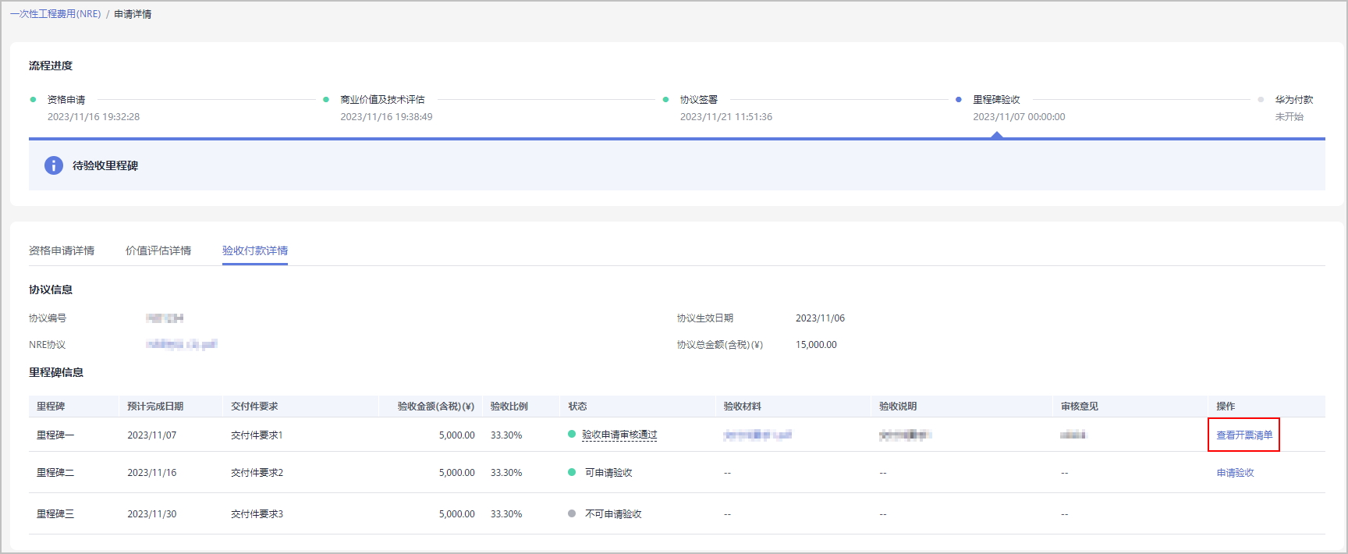This screenshot has width=1348, height=554.
Task: Click the 里程碑一 row name
Action: (x=55, y=435)
